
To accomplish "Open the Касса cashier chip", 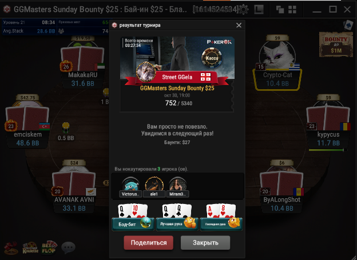I will [x=212, y=58].
